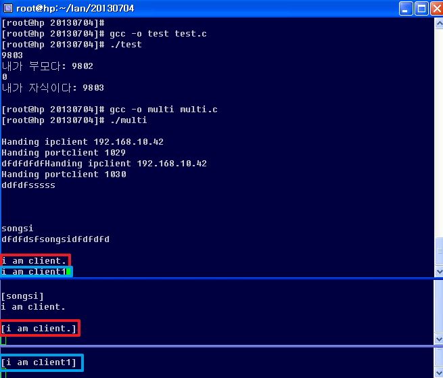The image size is (443, 378).
Task: Click the '[i am client1]' line in bottom pane
Action: pos(39,362)
